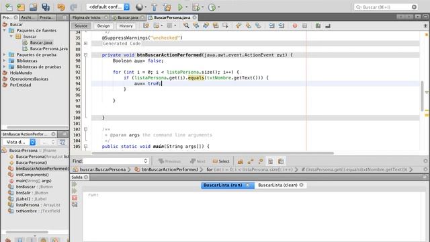Click the Clean and Build icon
The image size is (430, 242).
[167, 7]
